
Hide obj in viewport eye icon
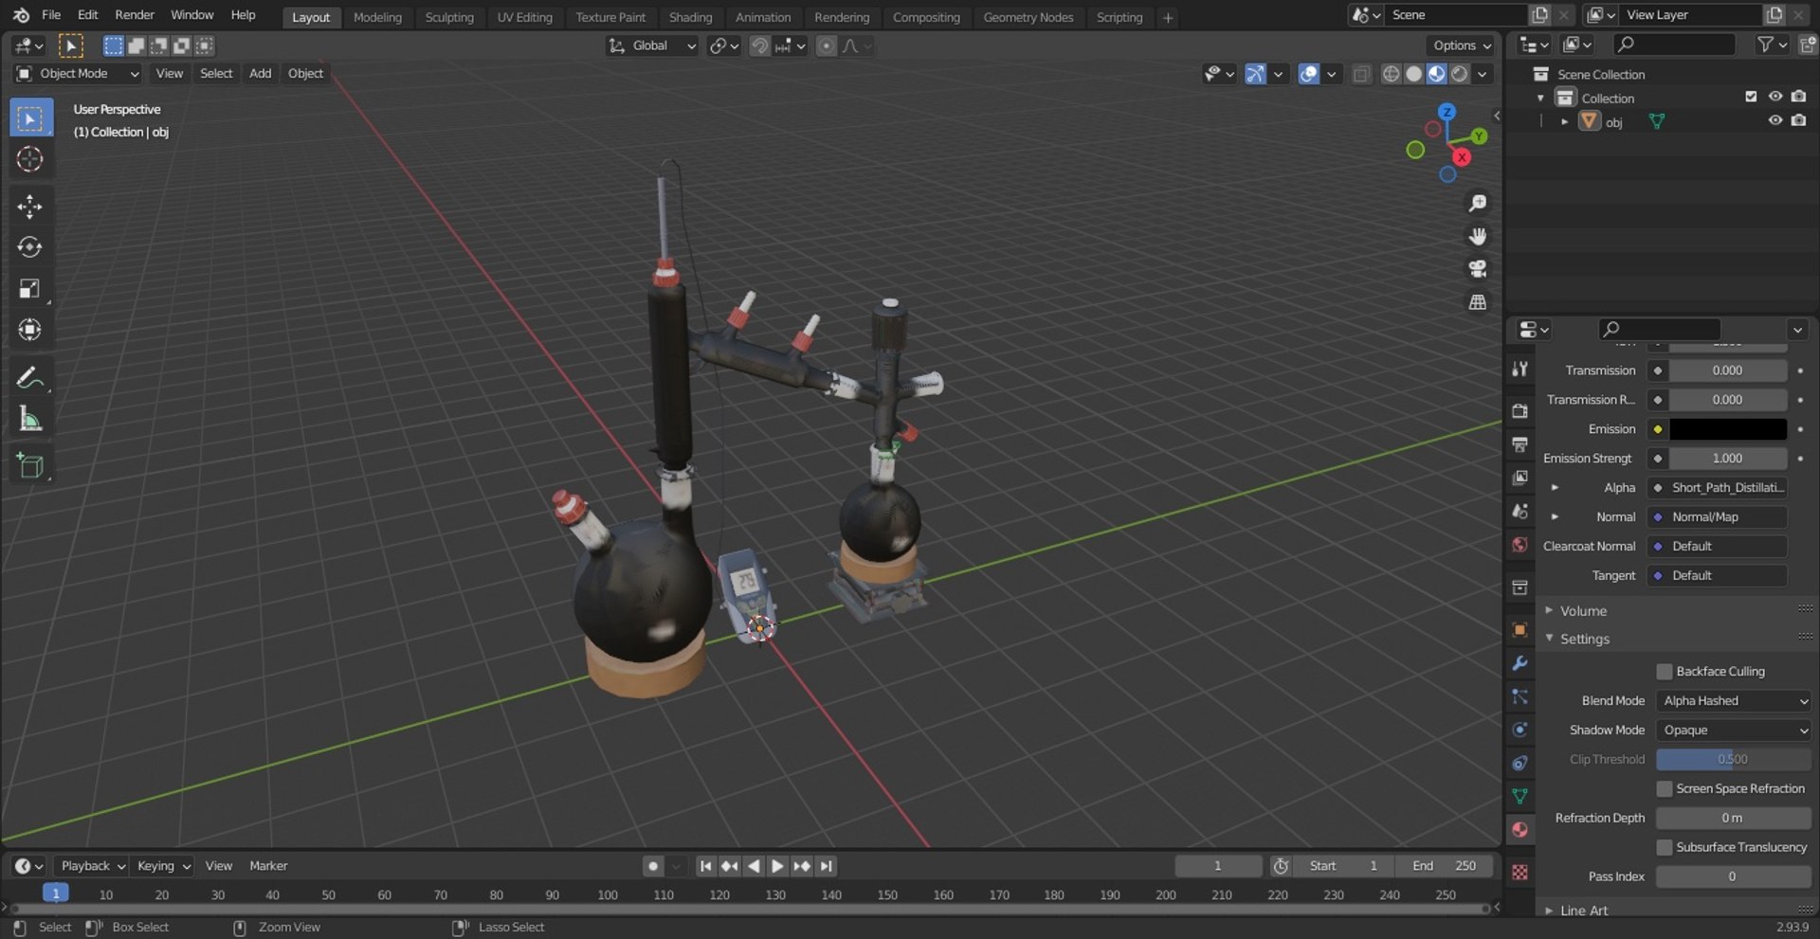pos(1774,120)
